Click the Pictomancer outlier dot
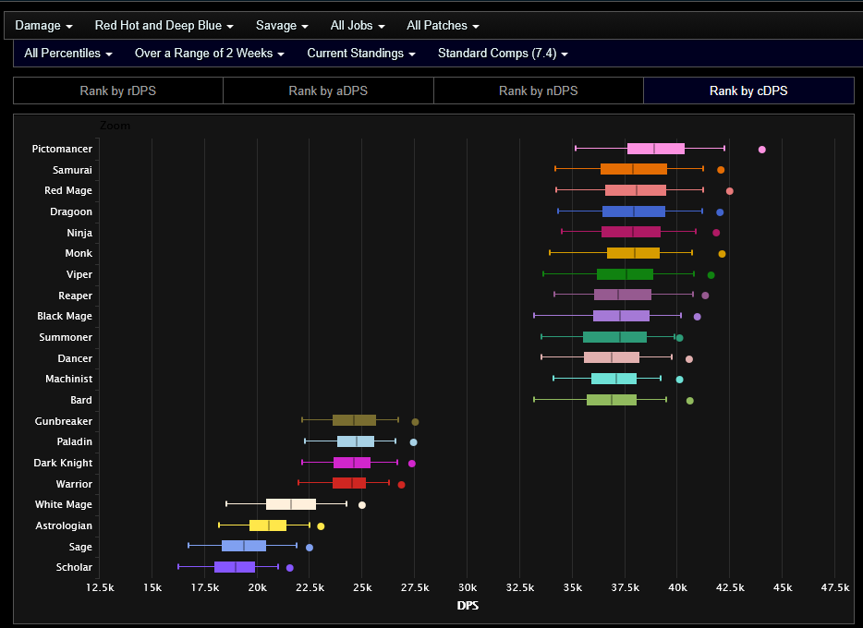The width and height of the screenshot is (863, 628). [761, 150]
